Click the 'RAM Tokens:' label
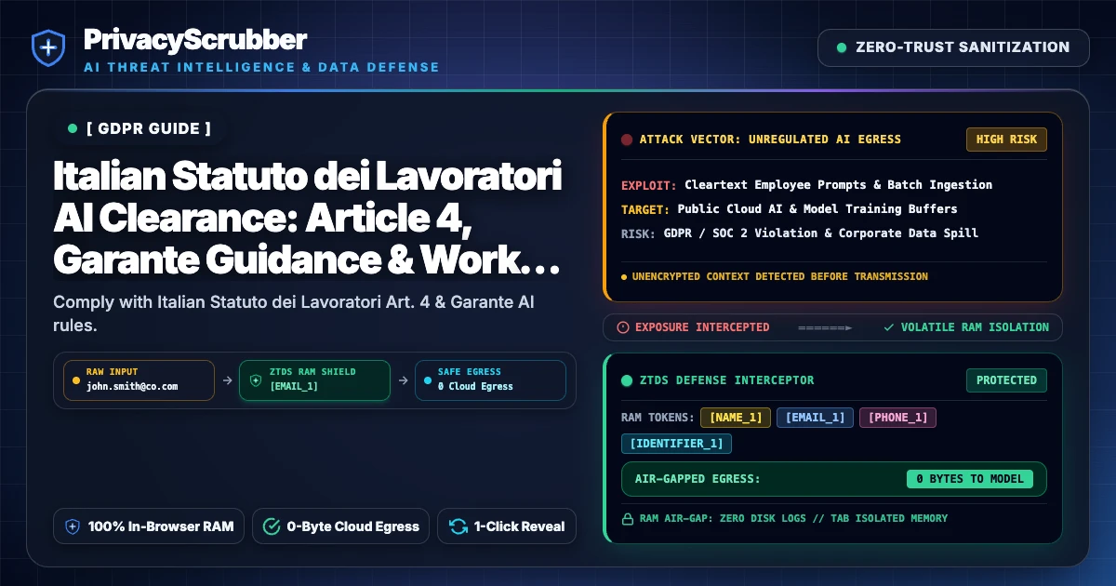The width and height of the screenshot is (1116, 586). [658, 418]
